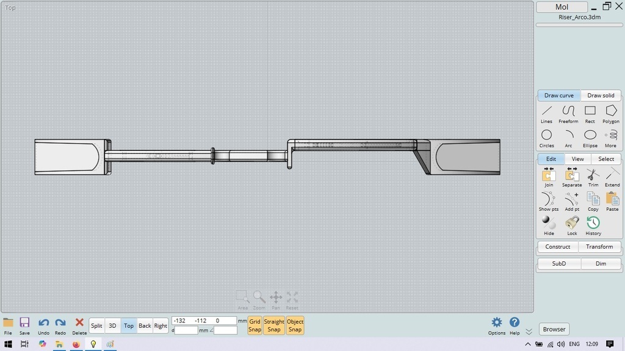The width and height of the screenshot is (625, 351).
Task: Click the Join edit tool
Action: click(x=549, y=177)
